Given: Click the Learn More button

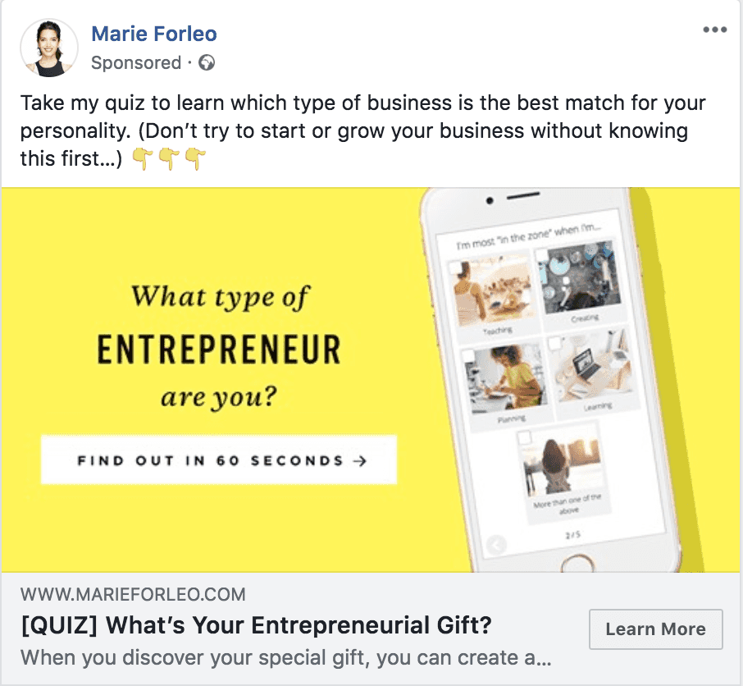Looking at the screenshot, I should [656, 629].
